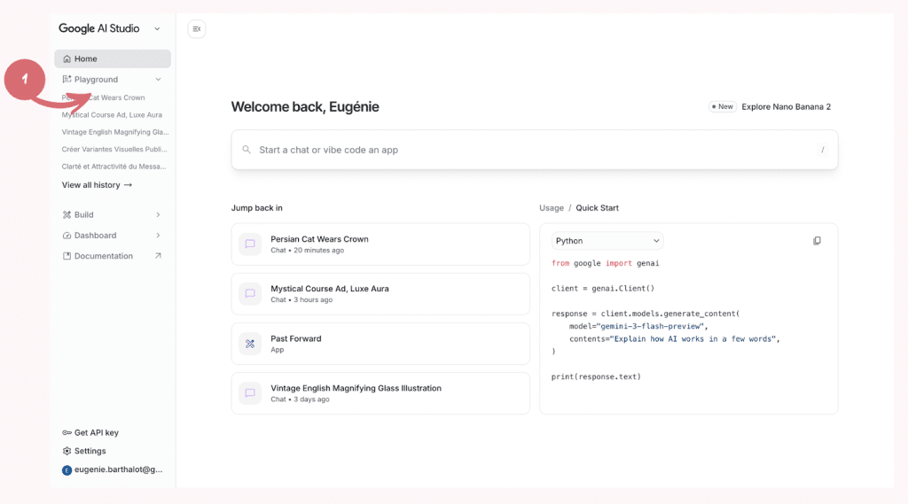
Task: Click the Playground icon in sidebar
Action: (67, 79)
